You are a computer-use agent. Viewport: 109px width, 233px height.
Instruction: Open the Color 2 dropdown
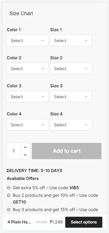(x=28, y=68)
